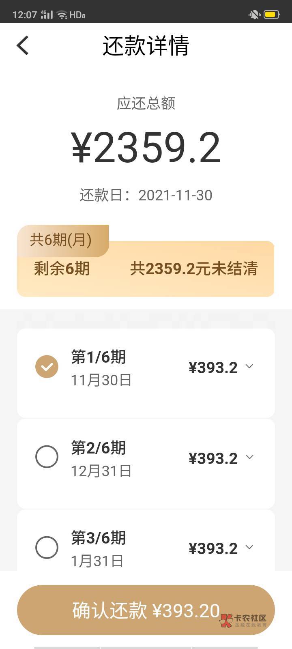Tap the 还款详情 page title
Screen dimensions: 292x649
point(146,45)
